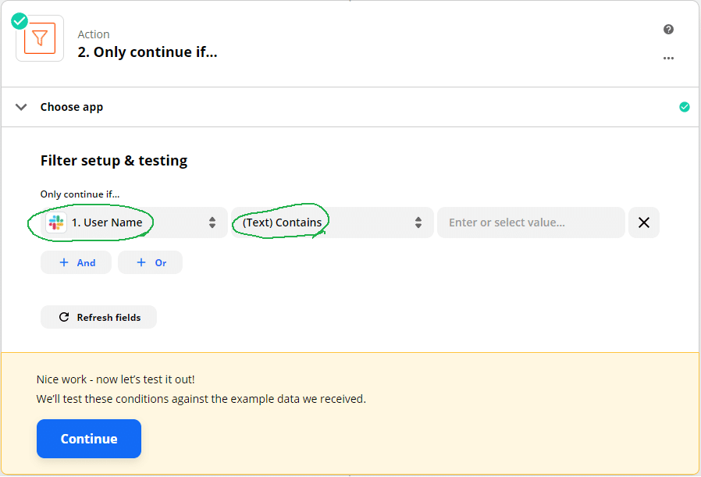Click the 'Enter or select value' field
Viewport: 701px width, 477px height.
click(x=531, y=222)
